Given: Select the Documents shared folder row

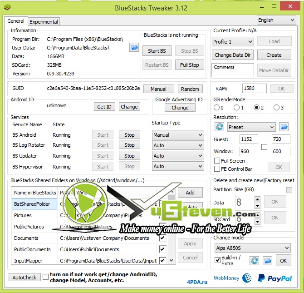Looking at the screenshot, I should click(x=89, y=238).
